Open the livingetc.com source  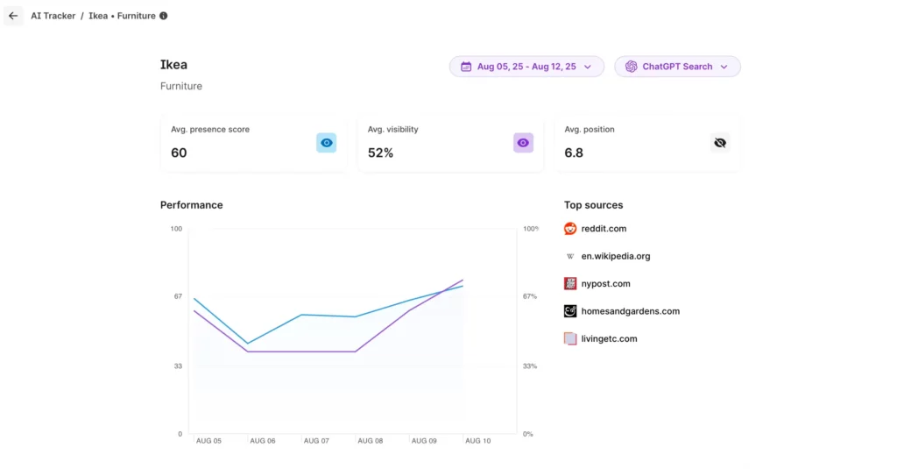tap(610, 338)
